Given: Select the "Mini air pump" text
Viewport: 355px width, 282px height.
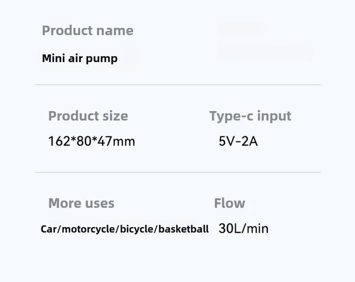Looking at the screenshot, I should [x=80, y=58].
